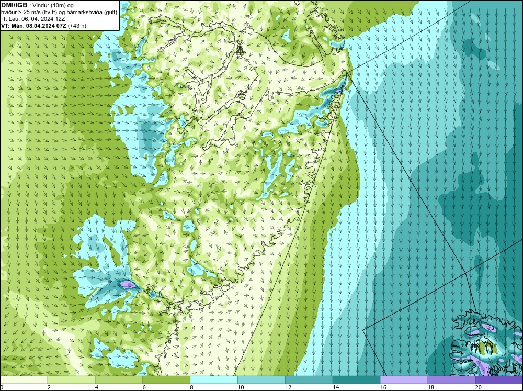Click the legend label "8"
The height and width of the screenshot is (391, 523).
coord(191,387)
